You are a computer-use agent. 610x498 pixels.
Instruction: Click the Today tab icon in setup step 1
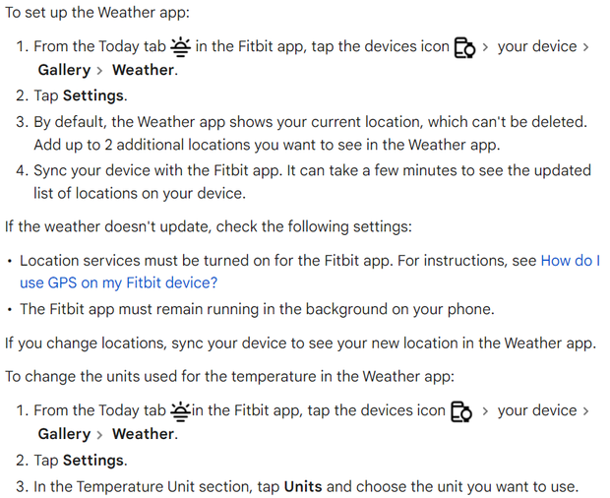pyautogui.click(x=181, y=46)
